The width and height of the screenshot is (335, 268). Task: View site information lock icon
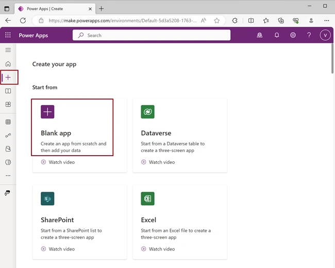(41, 21)
